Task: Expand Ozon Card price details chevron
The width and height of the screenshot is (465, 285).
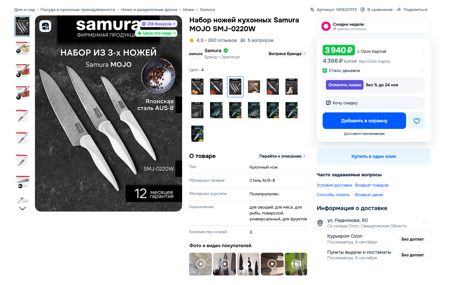Action: 423,50
